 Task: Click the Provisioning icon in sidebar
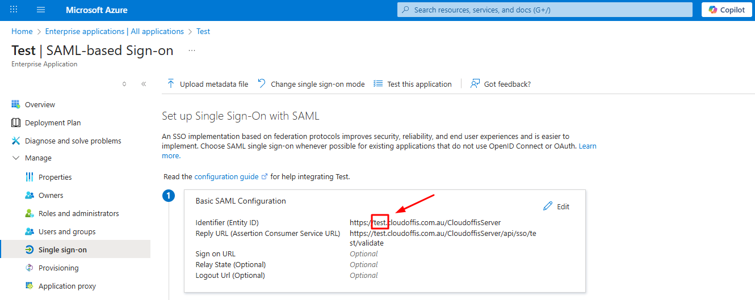coord(30,268)
